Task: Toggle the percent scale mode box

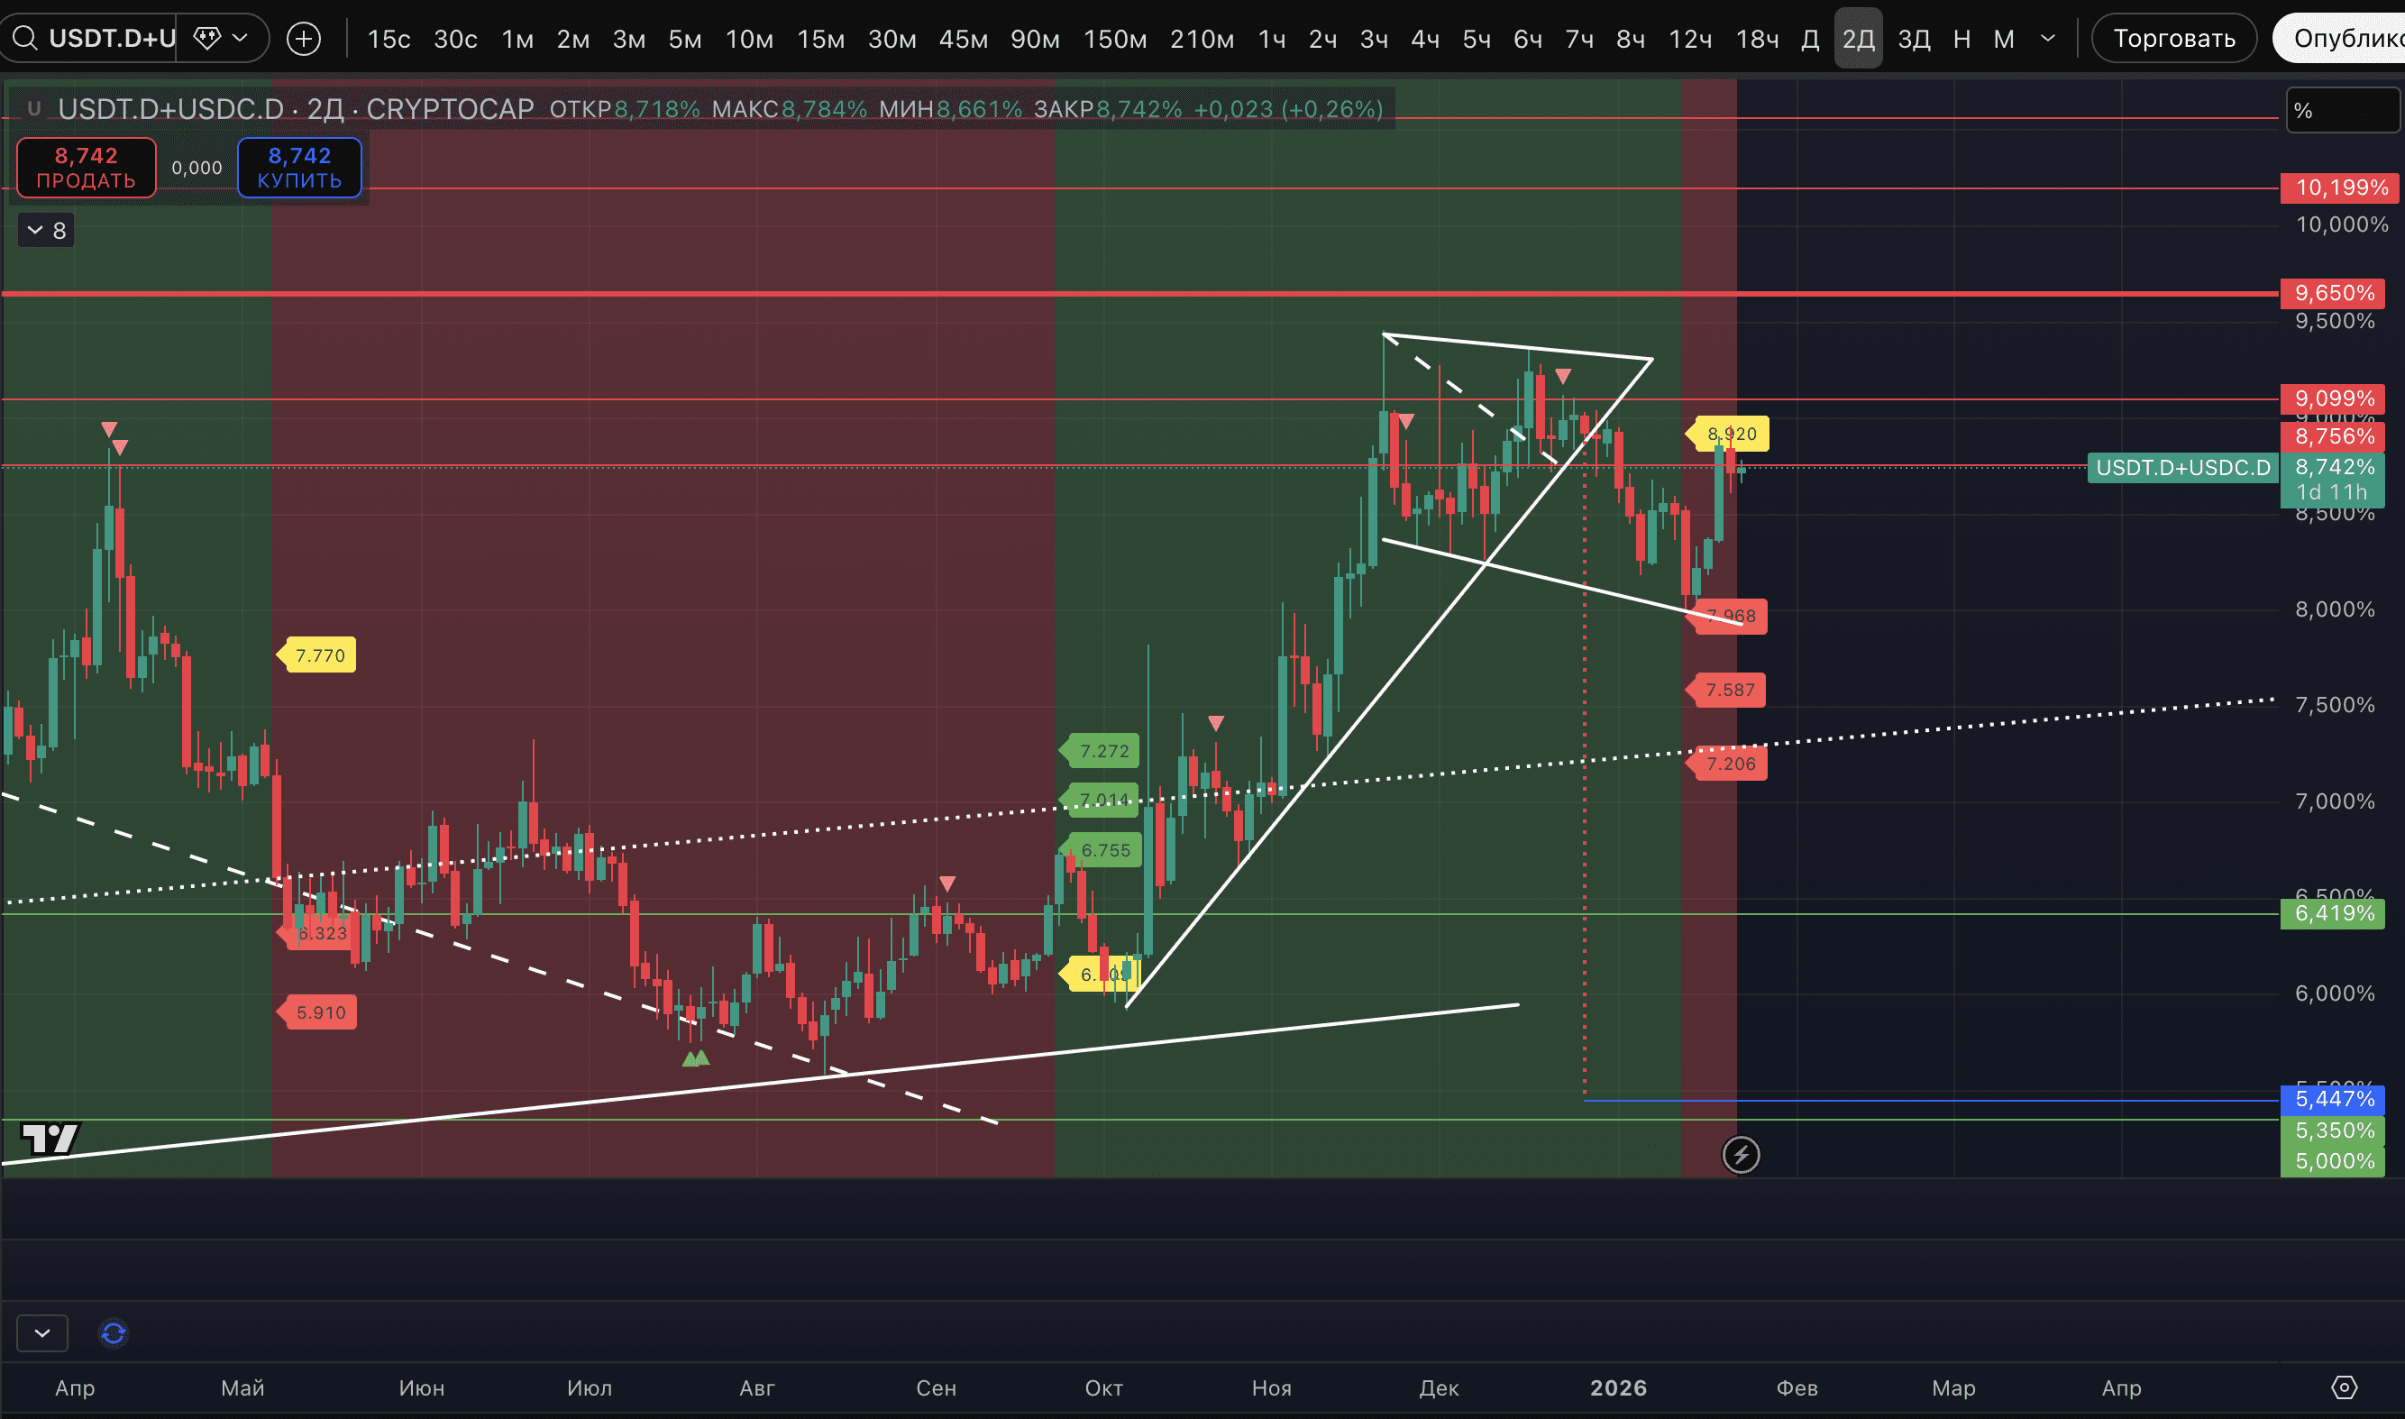Action: tap(2342, 111)
